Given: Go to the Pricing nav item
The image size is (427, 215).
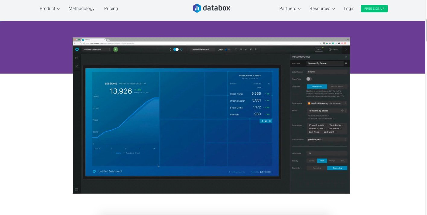Looking at the screenshot, I should [x=111, y=8].
